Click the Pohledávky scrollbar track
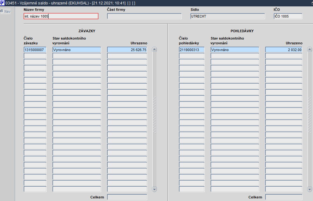Screen dimensions: 313x201 point(309,119)
